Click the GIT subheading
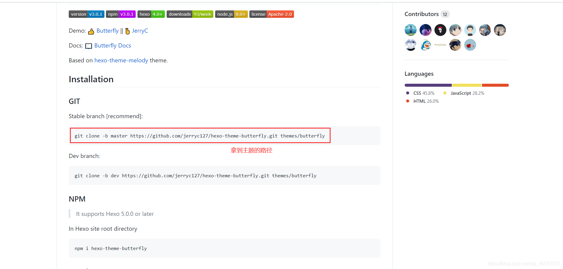563x269 pixels. tap(74, 102)
